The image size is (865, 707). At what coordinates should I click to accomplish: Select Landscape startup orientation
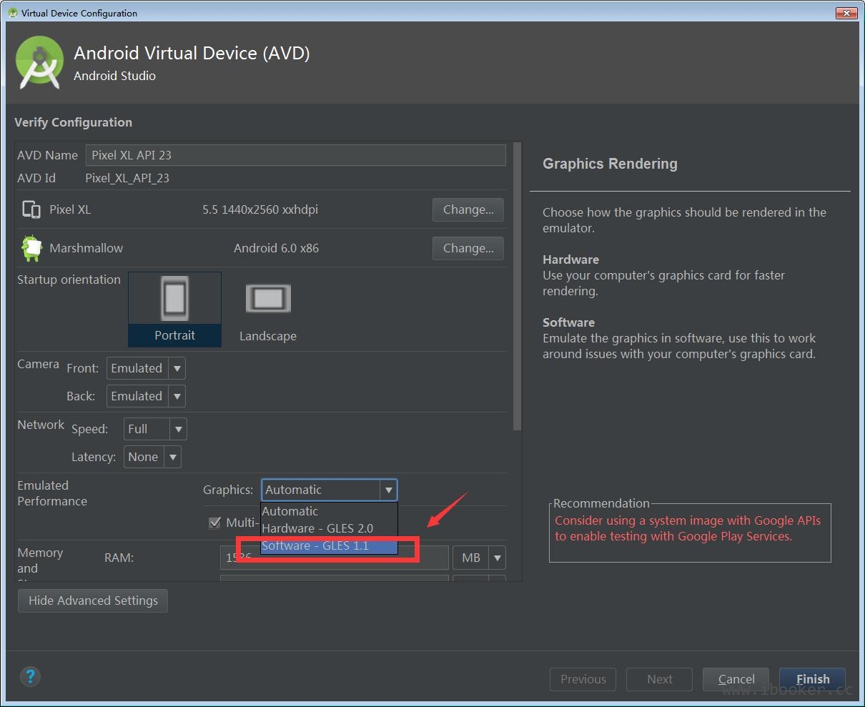pyautogui.click(x=268, y=309)
